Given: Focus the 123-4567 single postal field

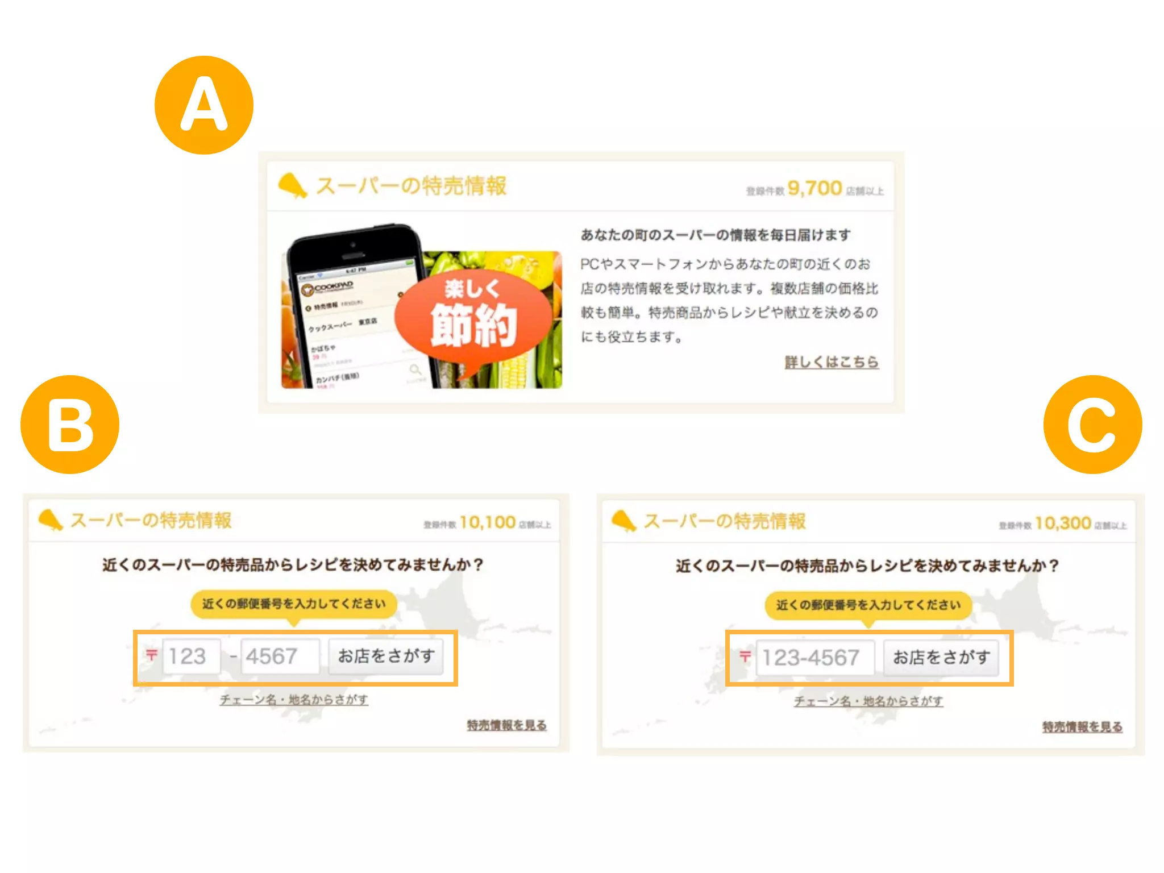Looking at the screenshot, I should click(x=815, y=658).
